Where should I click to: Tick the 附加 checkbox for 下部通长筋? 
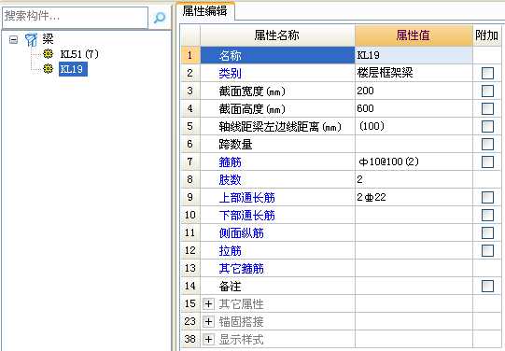tap(487, 215)
